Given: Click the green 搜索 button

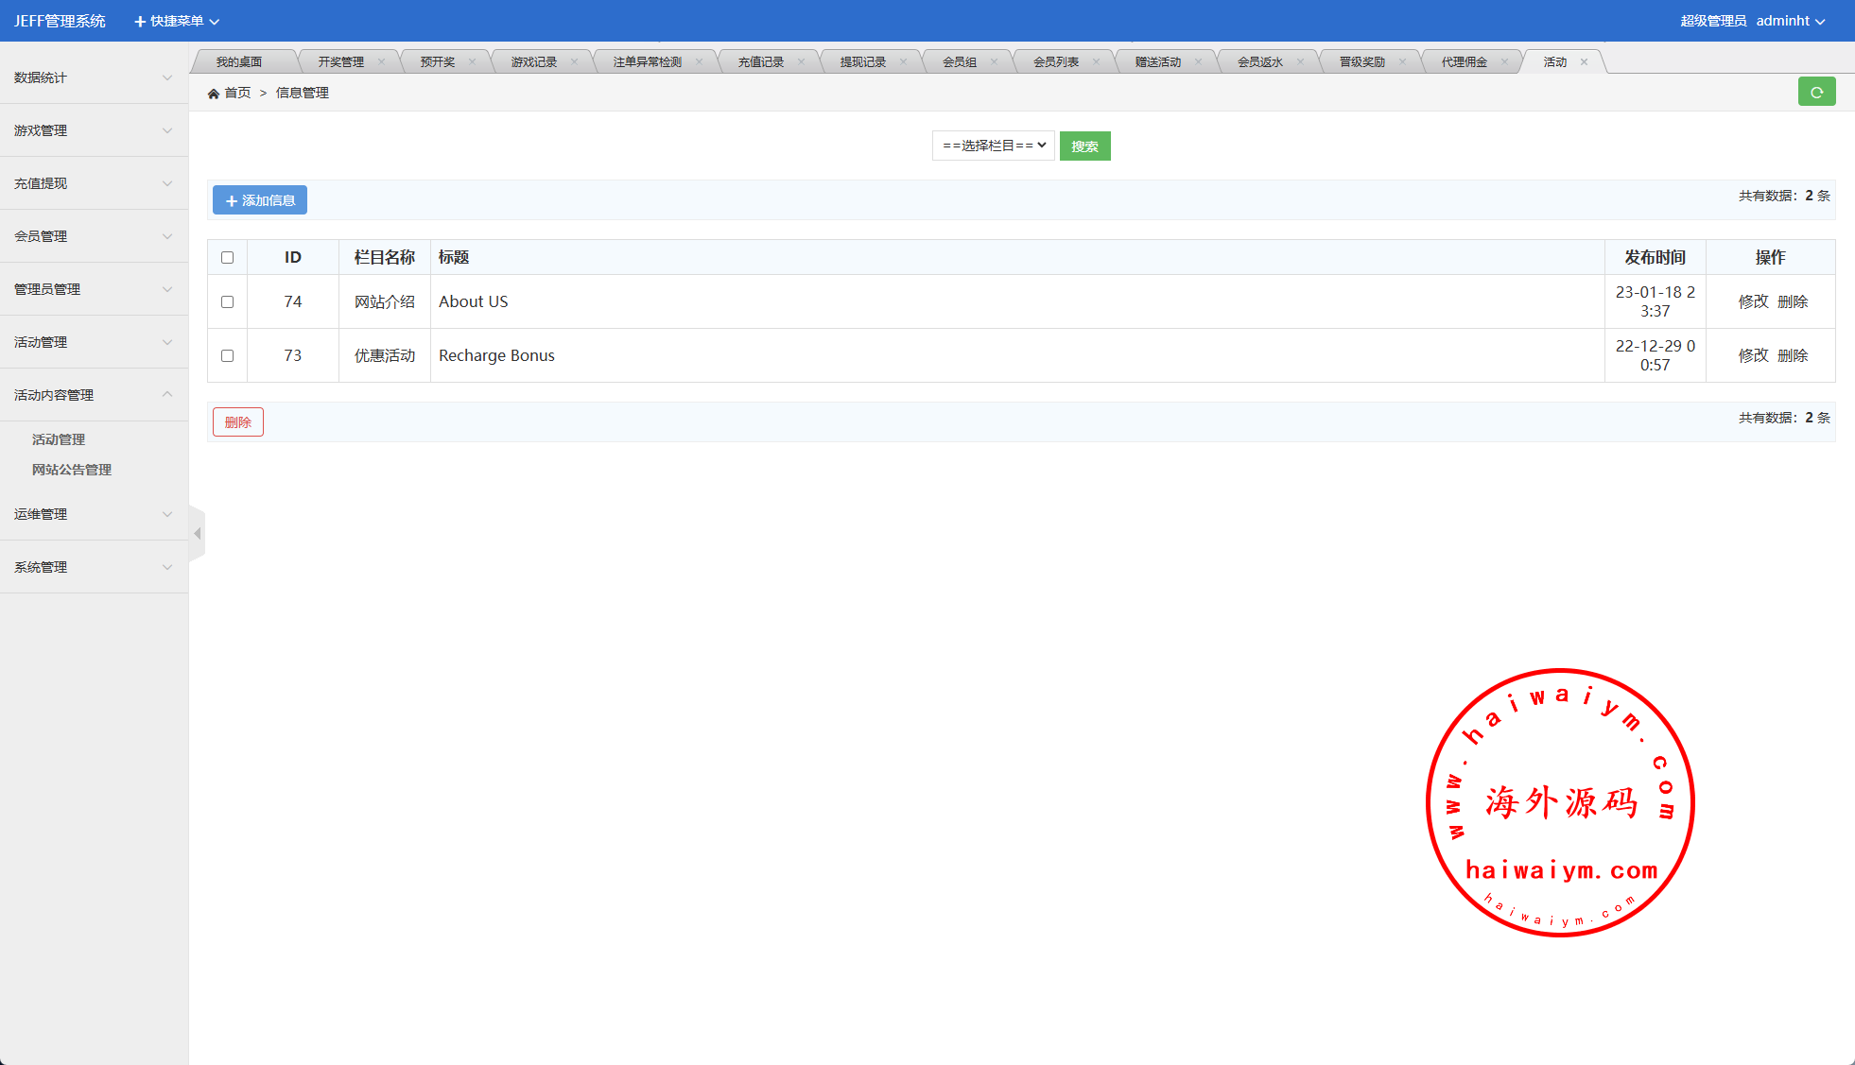Looking at the screenshot, I should [1084, 146].
